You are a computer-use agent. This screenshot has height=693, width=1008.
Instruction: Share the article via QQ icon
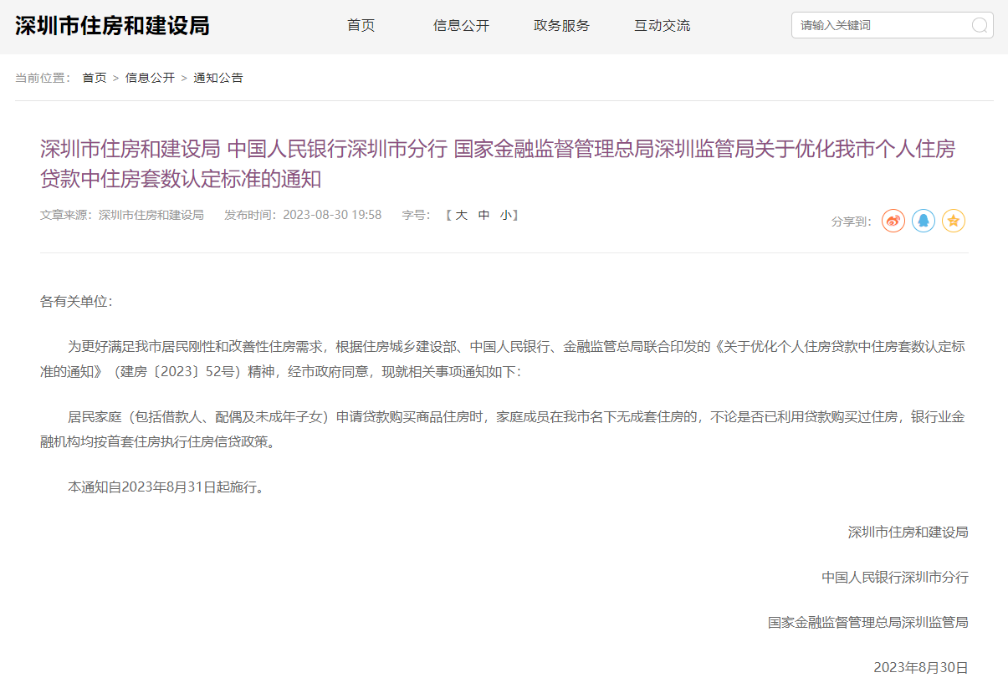[x=924, y=221]
